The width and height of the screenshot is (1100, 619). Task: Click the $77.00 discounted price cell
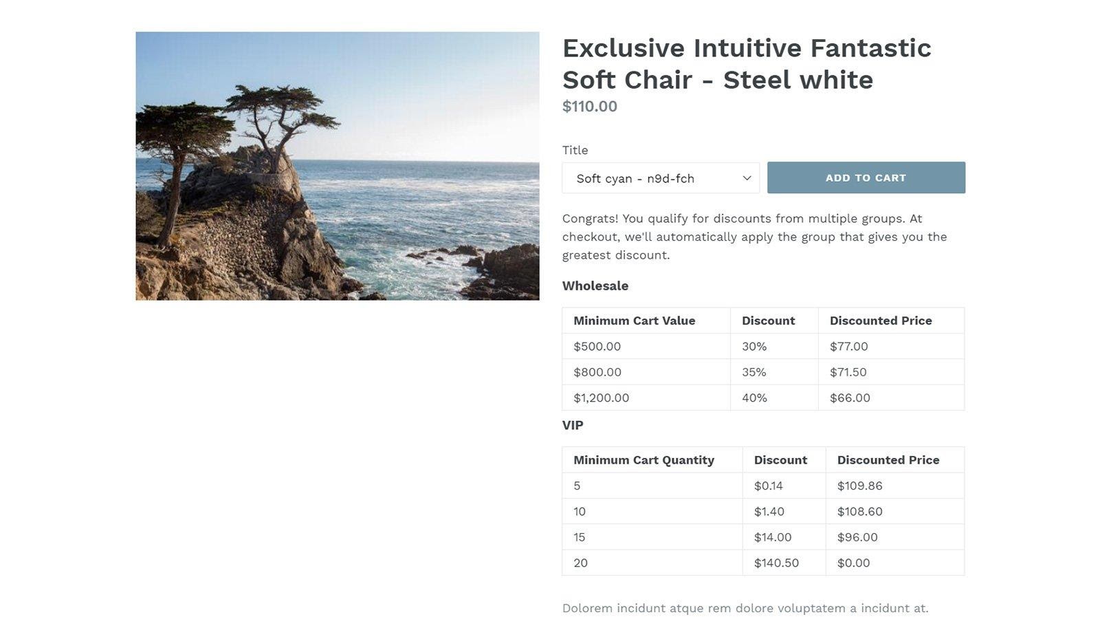coord(848,347)
